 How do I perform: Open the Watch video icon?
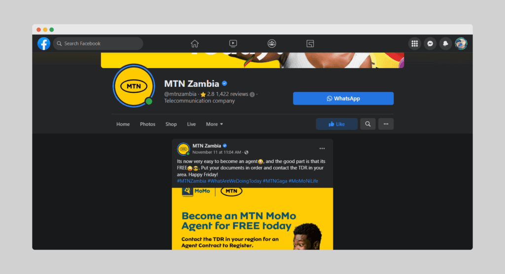click(233, 43)
